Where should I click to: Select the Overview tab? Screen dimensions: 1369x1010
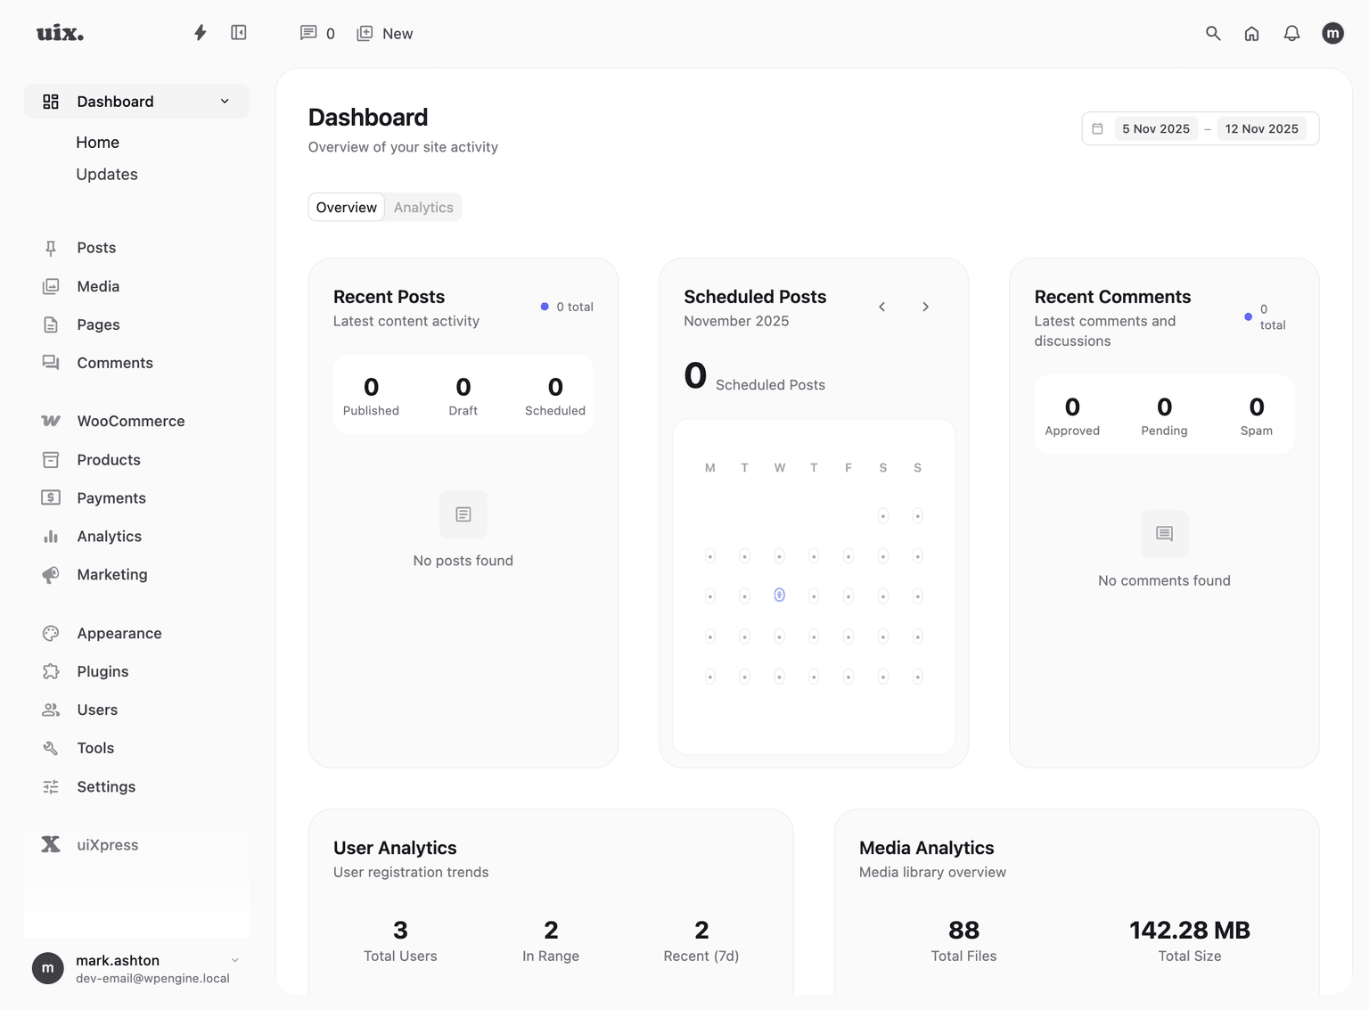click(x=346, y=207)
